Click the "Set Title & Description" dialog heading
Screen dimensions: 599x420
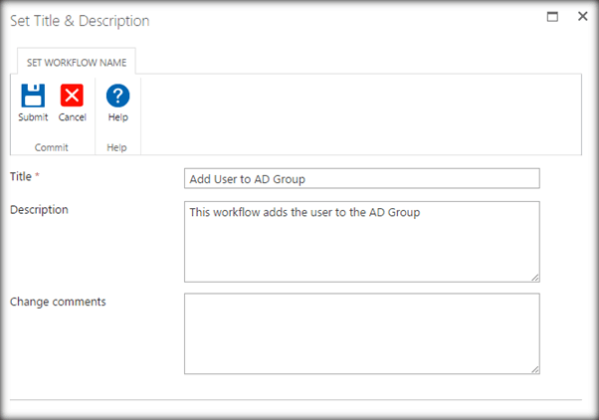(80, 20)
